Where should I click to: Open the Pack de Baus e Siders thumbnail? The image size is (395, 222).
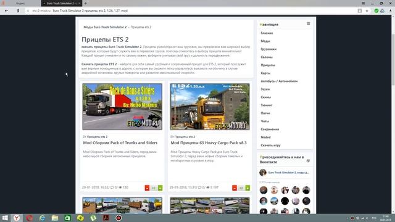(x=122, y=107)
